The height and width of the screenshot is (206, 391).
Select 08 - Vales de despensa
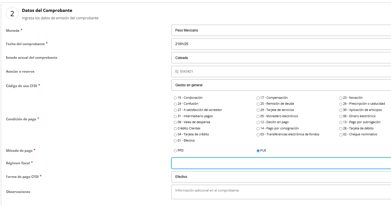[175, 122]
